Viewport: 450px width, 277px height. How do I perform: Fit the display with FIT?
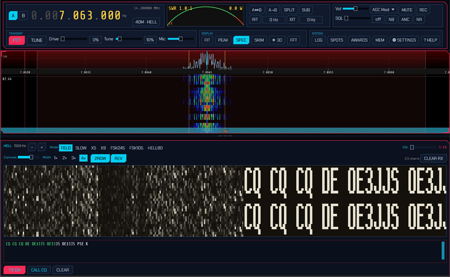207,40
